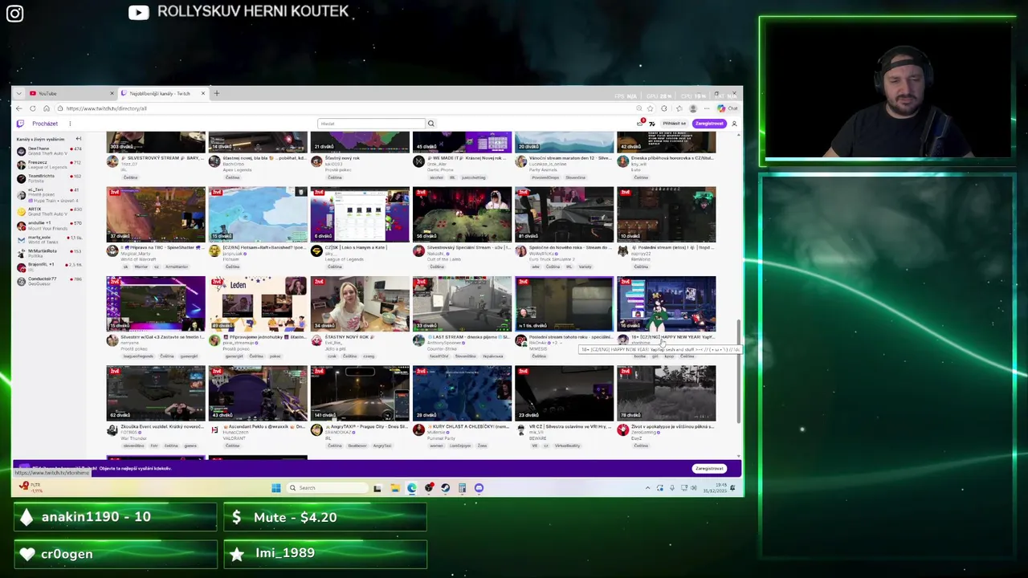The image size is (1028, 578).
Task: Click Magical_Marty streamer avatar
Action: coord(112,250)
